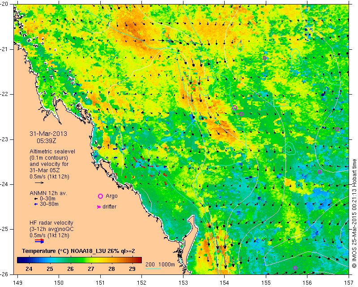
Task: Click the Argo float marker near 155.7E, 25.85S
Action: point(295,268)
